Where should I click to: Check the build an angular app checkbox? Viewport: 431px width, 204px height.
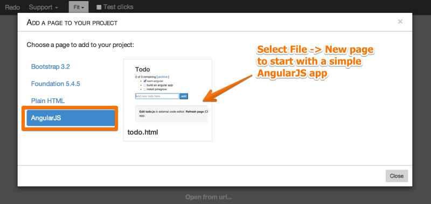coord(145,85)
